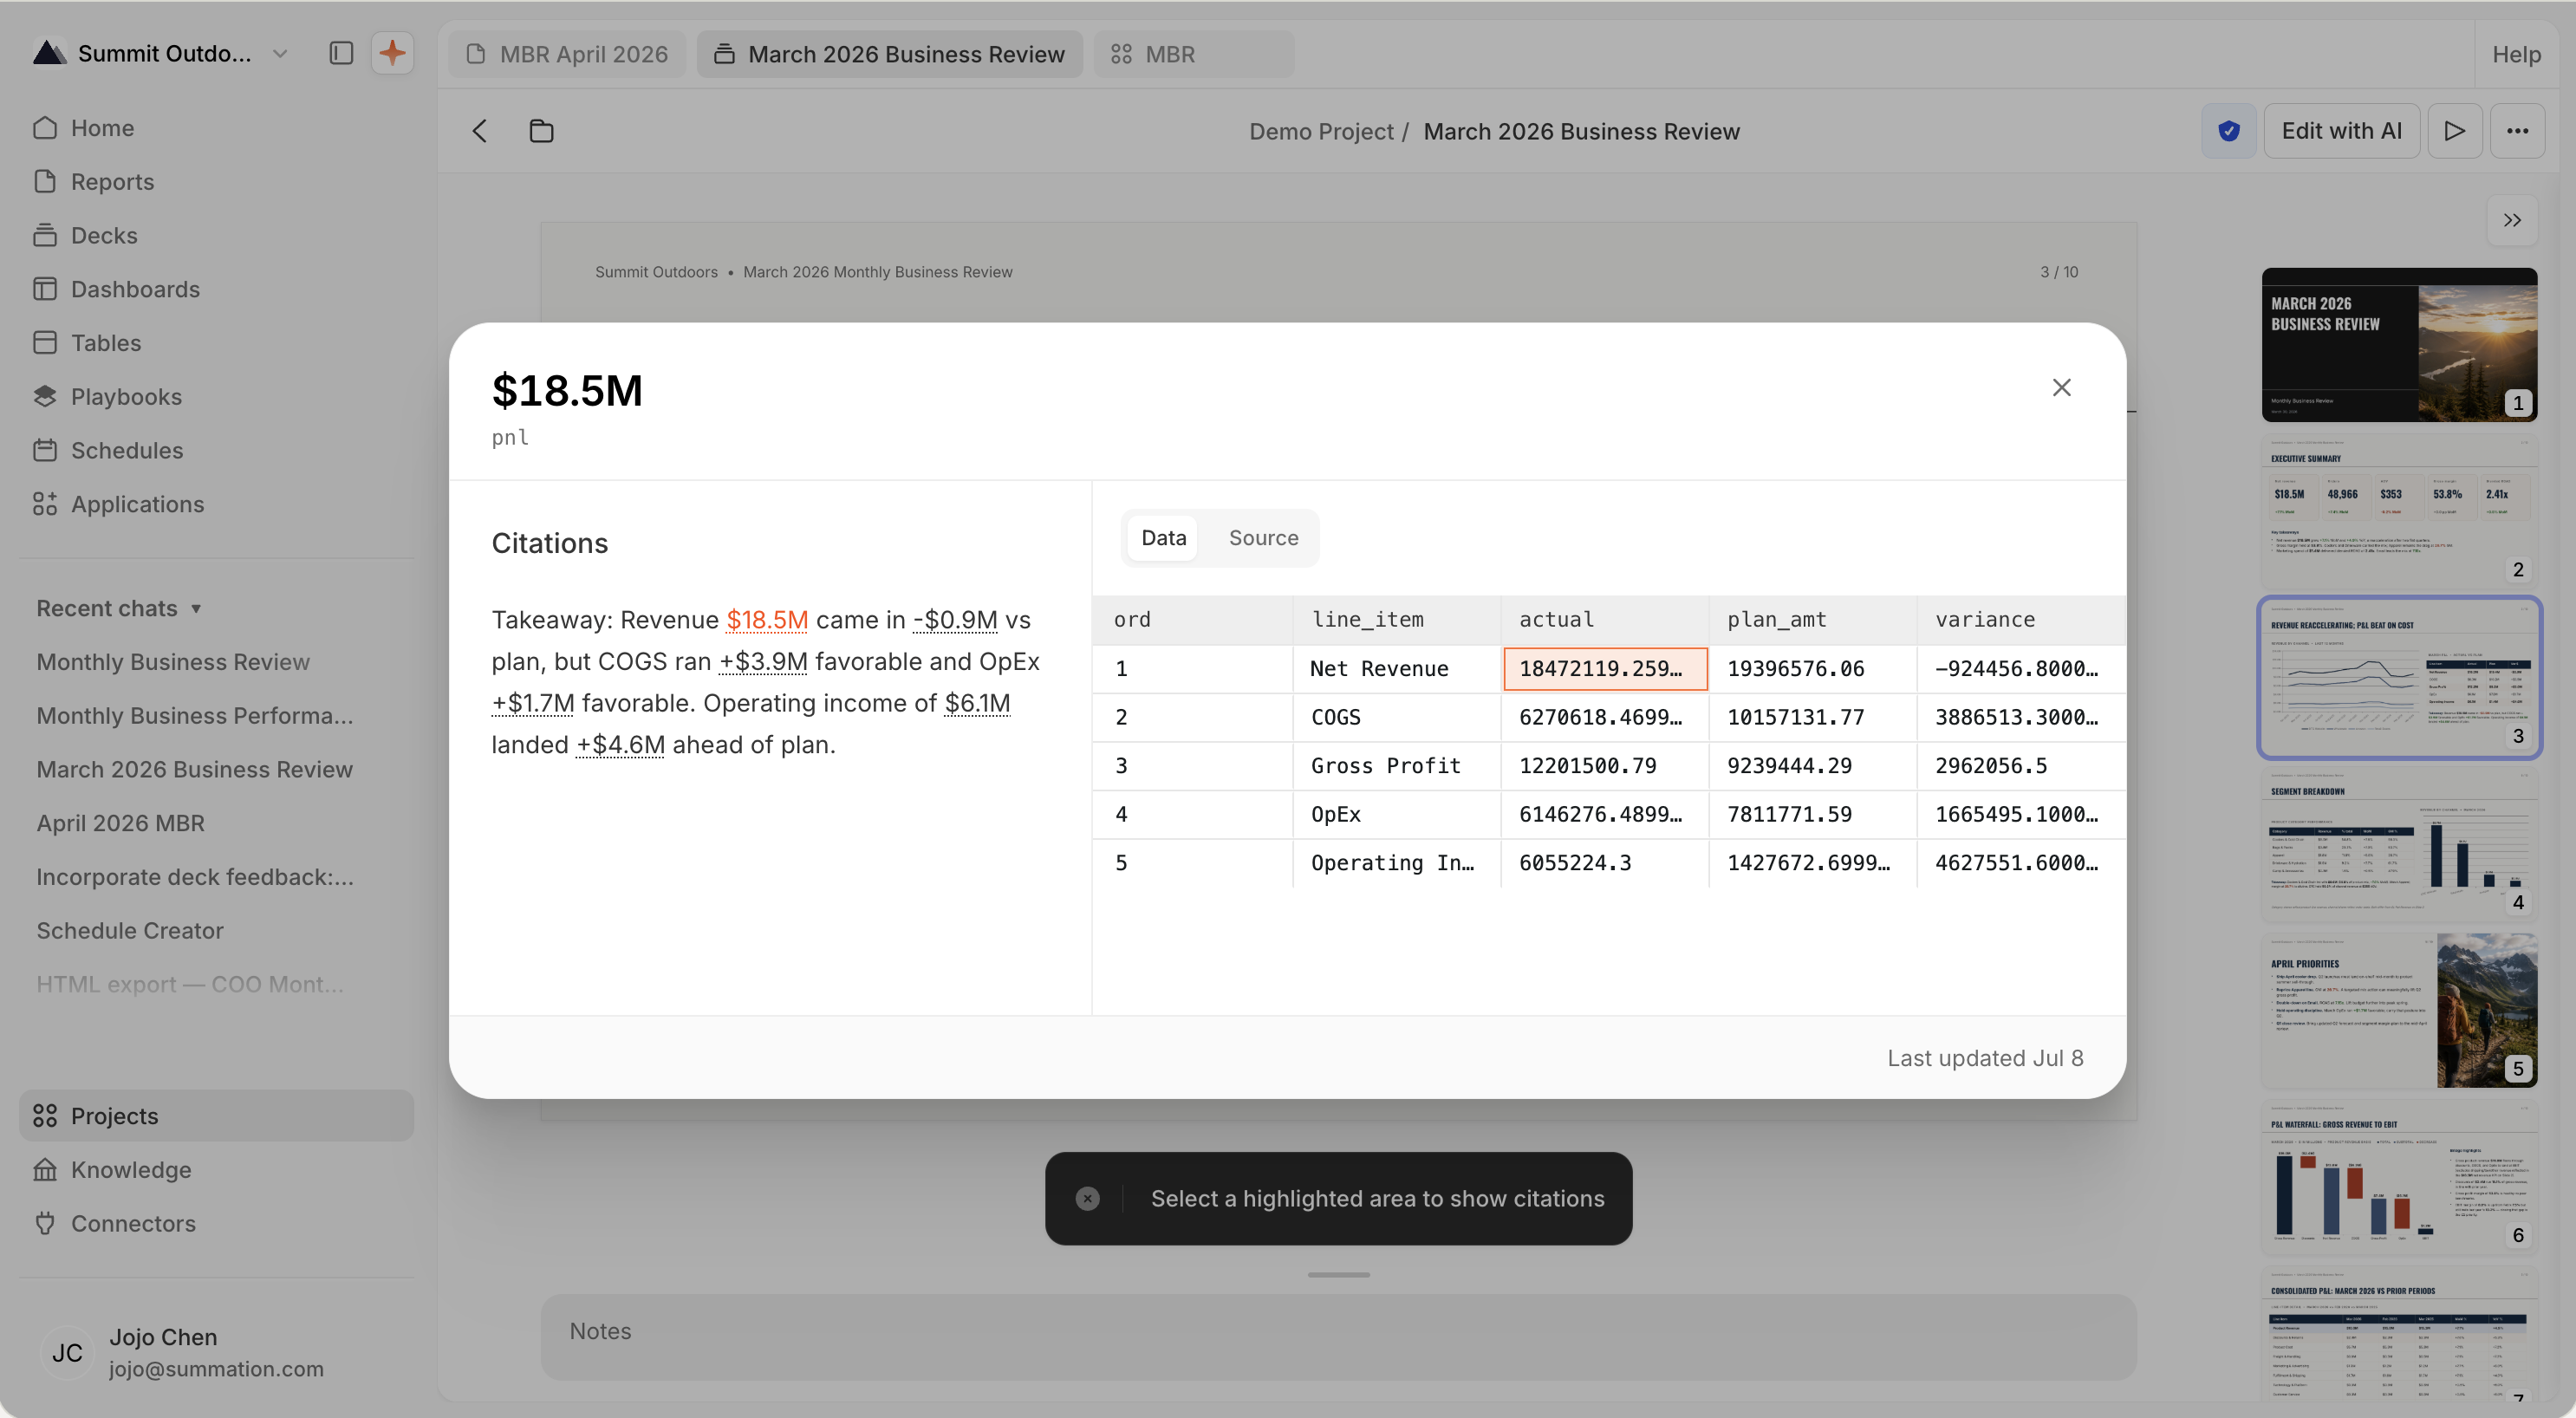Select slide 1 title thumbnail
The width and height of the screenshot is (2576, 1418).
tap(2398, 345)
